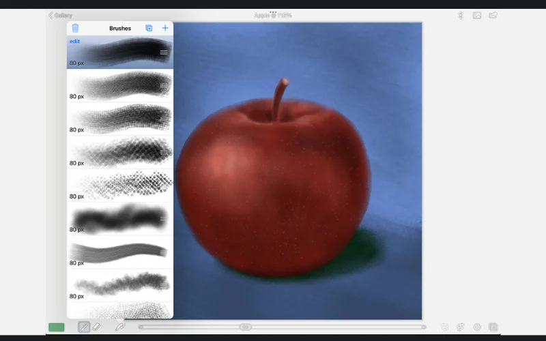The width and height of the screenshot is (546, 341).
Task: Decrease size at slider's left end cap
Action: (141, 327)
